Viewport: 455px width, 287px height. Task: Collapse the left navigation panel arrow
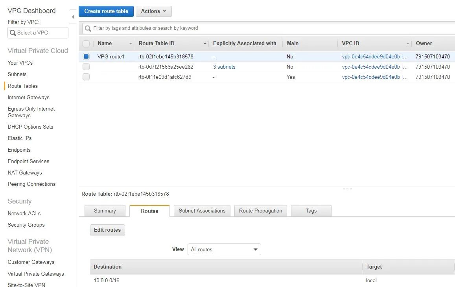(73, 17)
